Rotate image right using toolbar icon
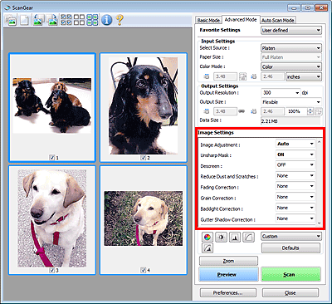The height and width of the screenshot is (304, 332). point(51,20)
